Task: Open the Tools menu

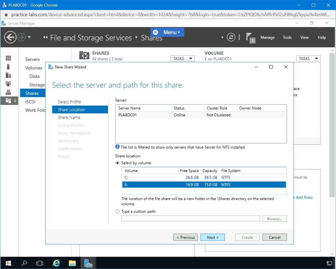Action: coord(287,38)
